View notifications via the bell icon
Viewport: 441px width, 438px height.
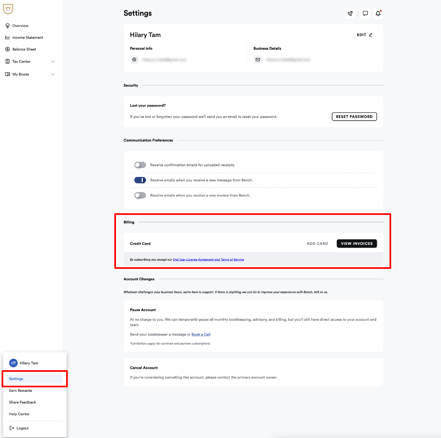[378, 13]
